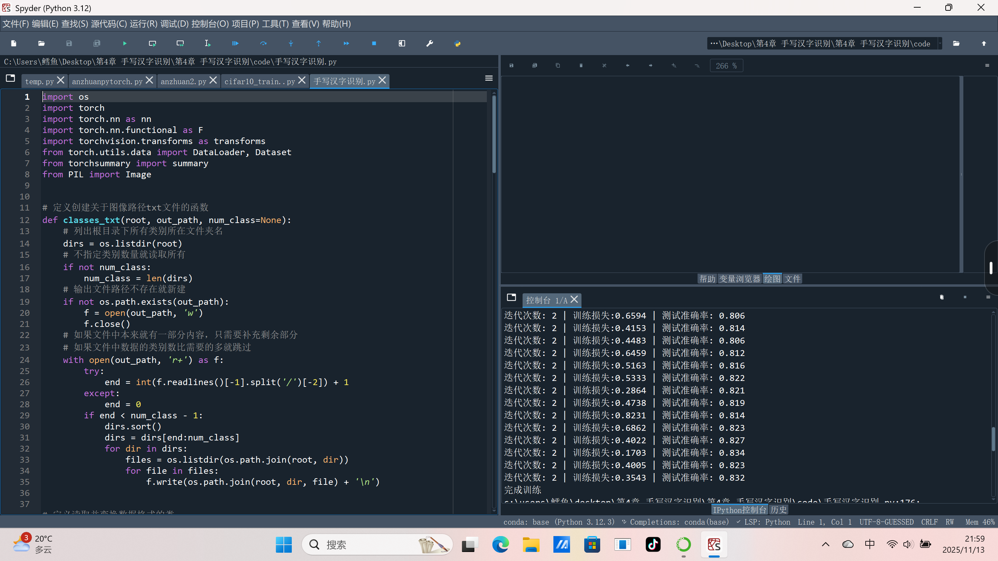Toggle the Chinese input method indicator
Screen dimensions: 998x561
(870, 544)
